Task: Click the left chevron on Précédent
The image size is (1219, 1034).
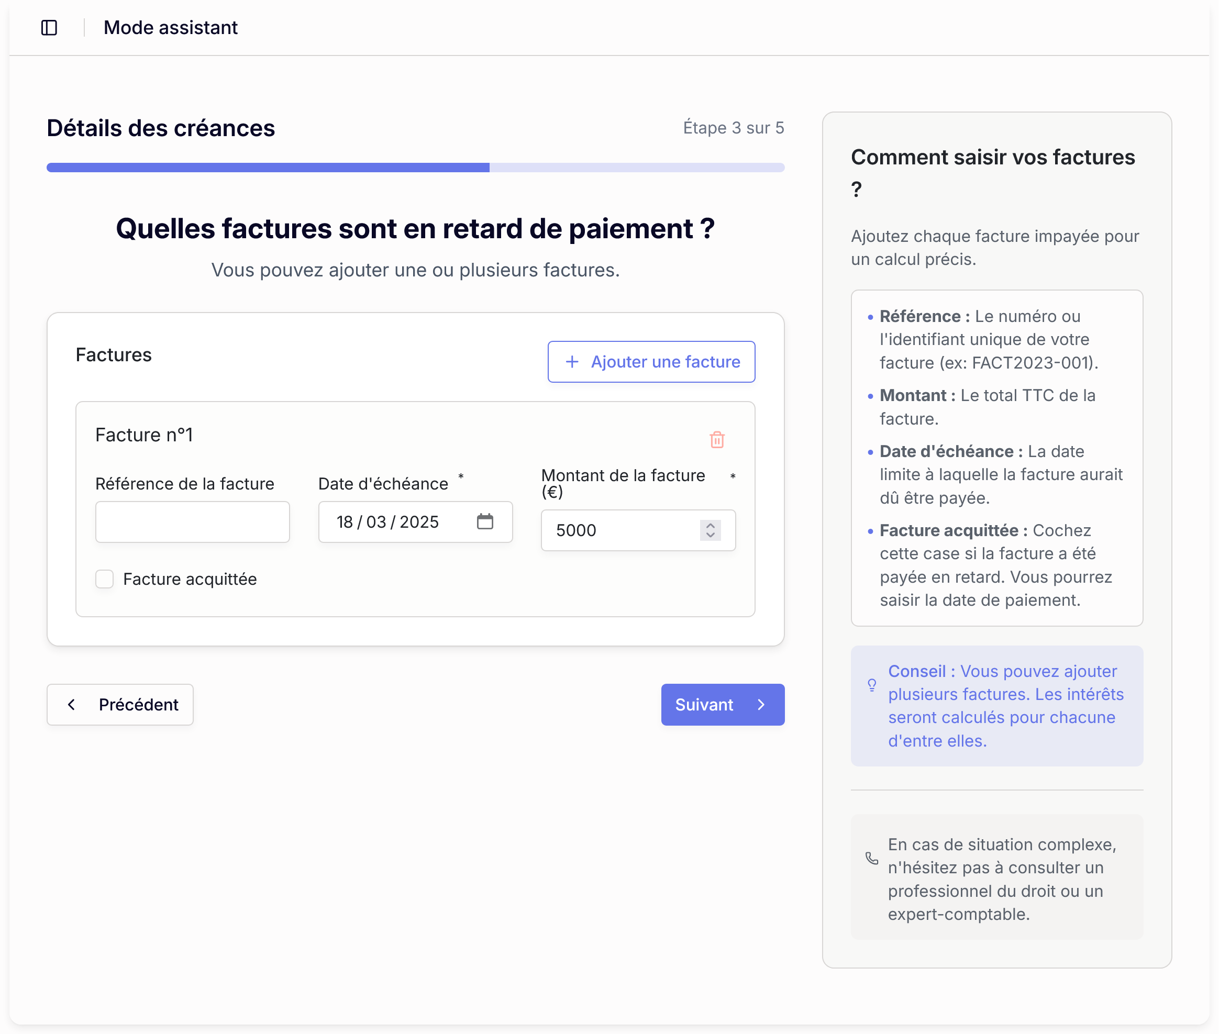Action: pos(72,705)
